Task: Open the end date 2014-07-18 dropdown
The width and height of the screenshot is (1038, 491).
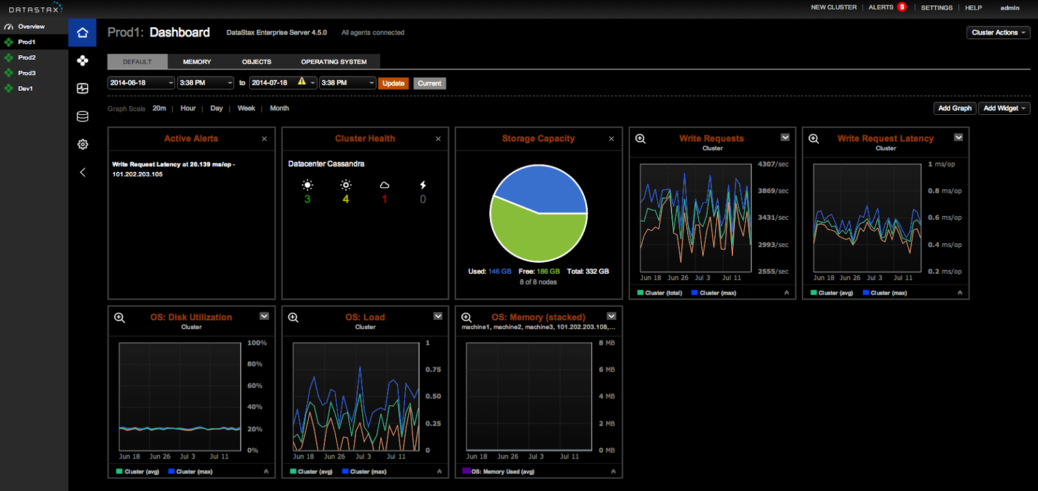Action: point(283,83)
